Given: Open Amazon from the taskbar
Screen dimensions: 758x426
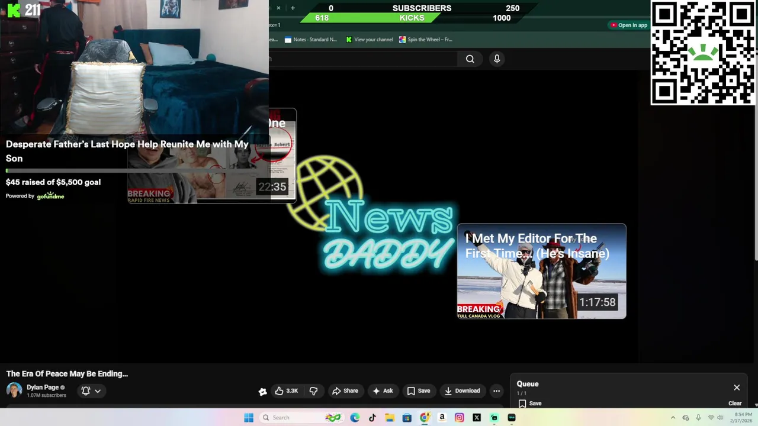Looking at the screenshot, I should [x=442, y=418].
